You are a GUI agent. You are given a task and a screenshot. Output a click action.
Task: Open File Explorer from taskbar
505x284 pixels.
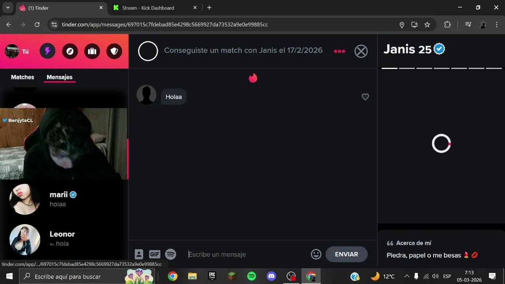(x=192, y=276)
